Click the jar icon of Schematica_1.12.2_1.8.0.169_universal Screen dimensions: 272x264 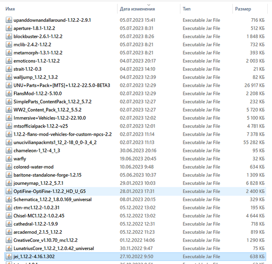click(x=9, y=199)
